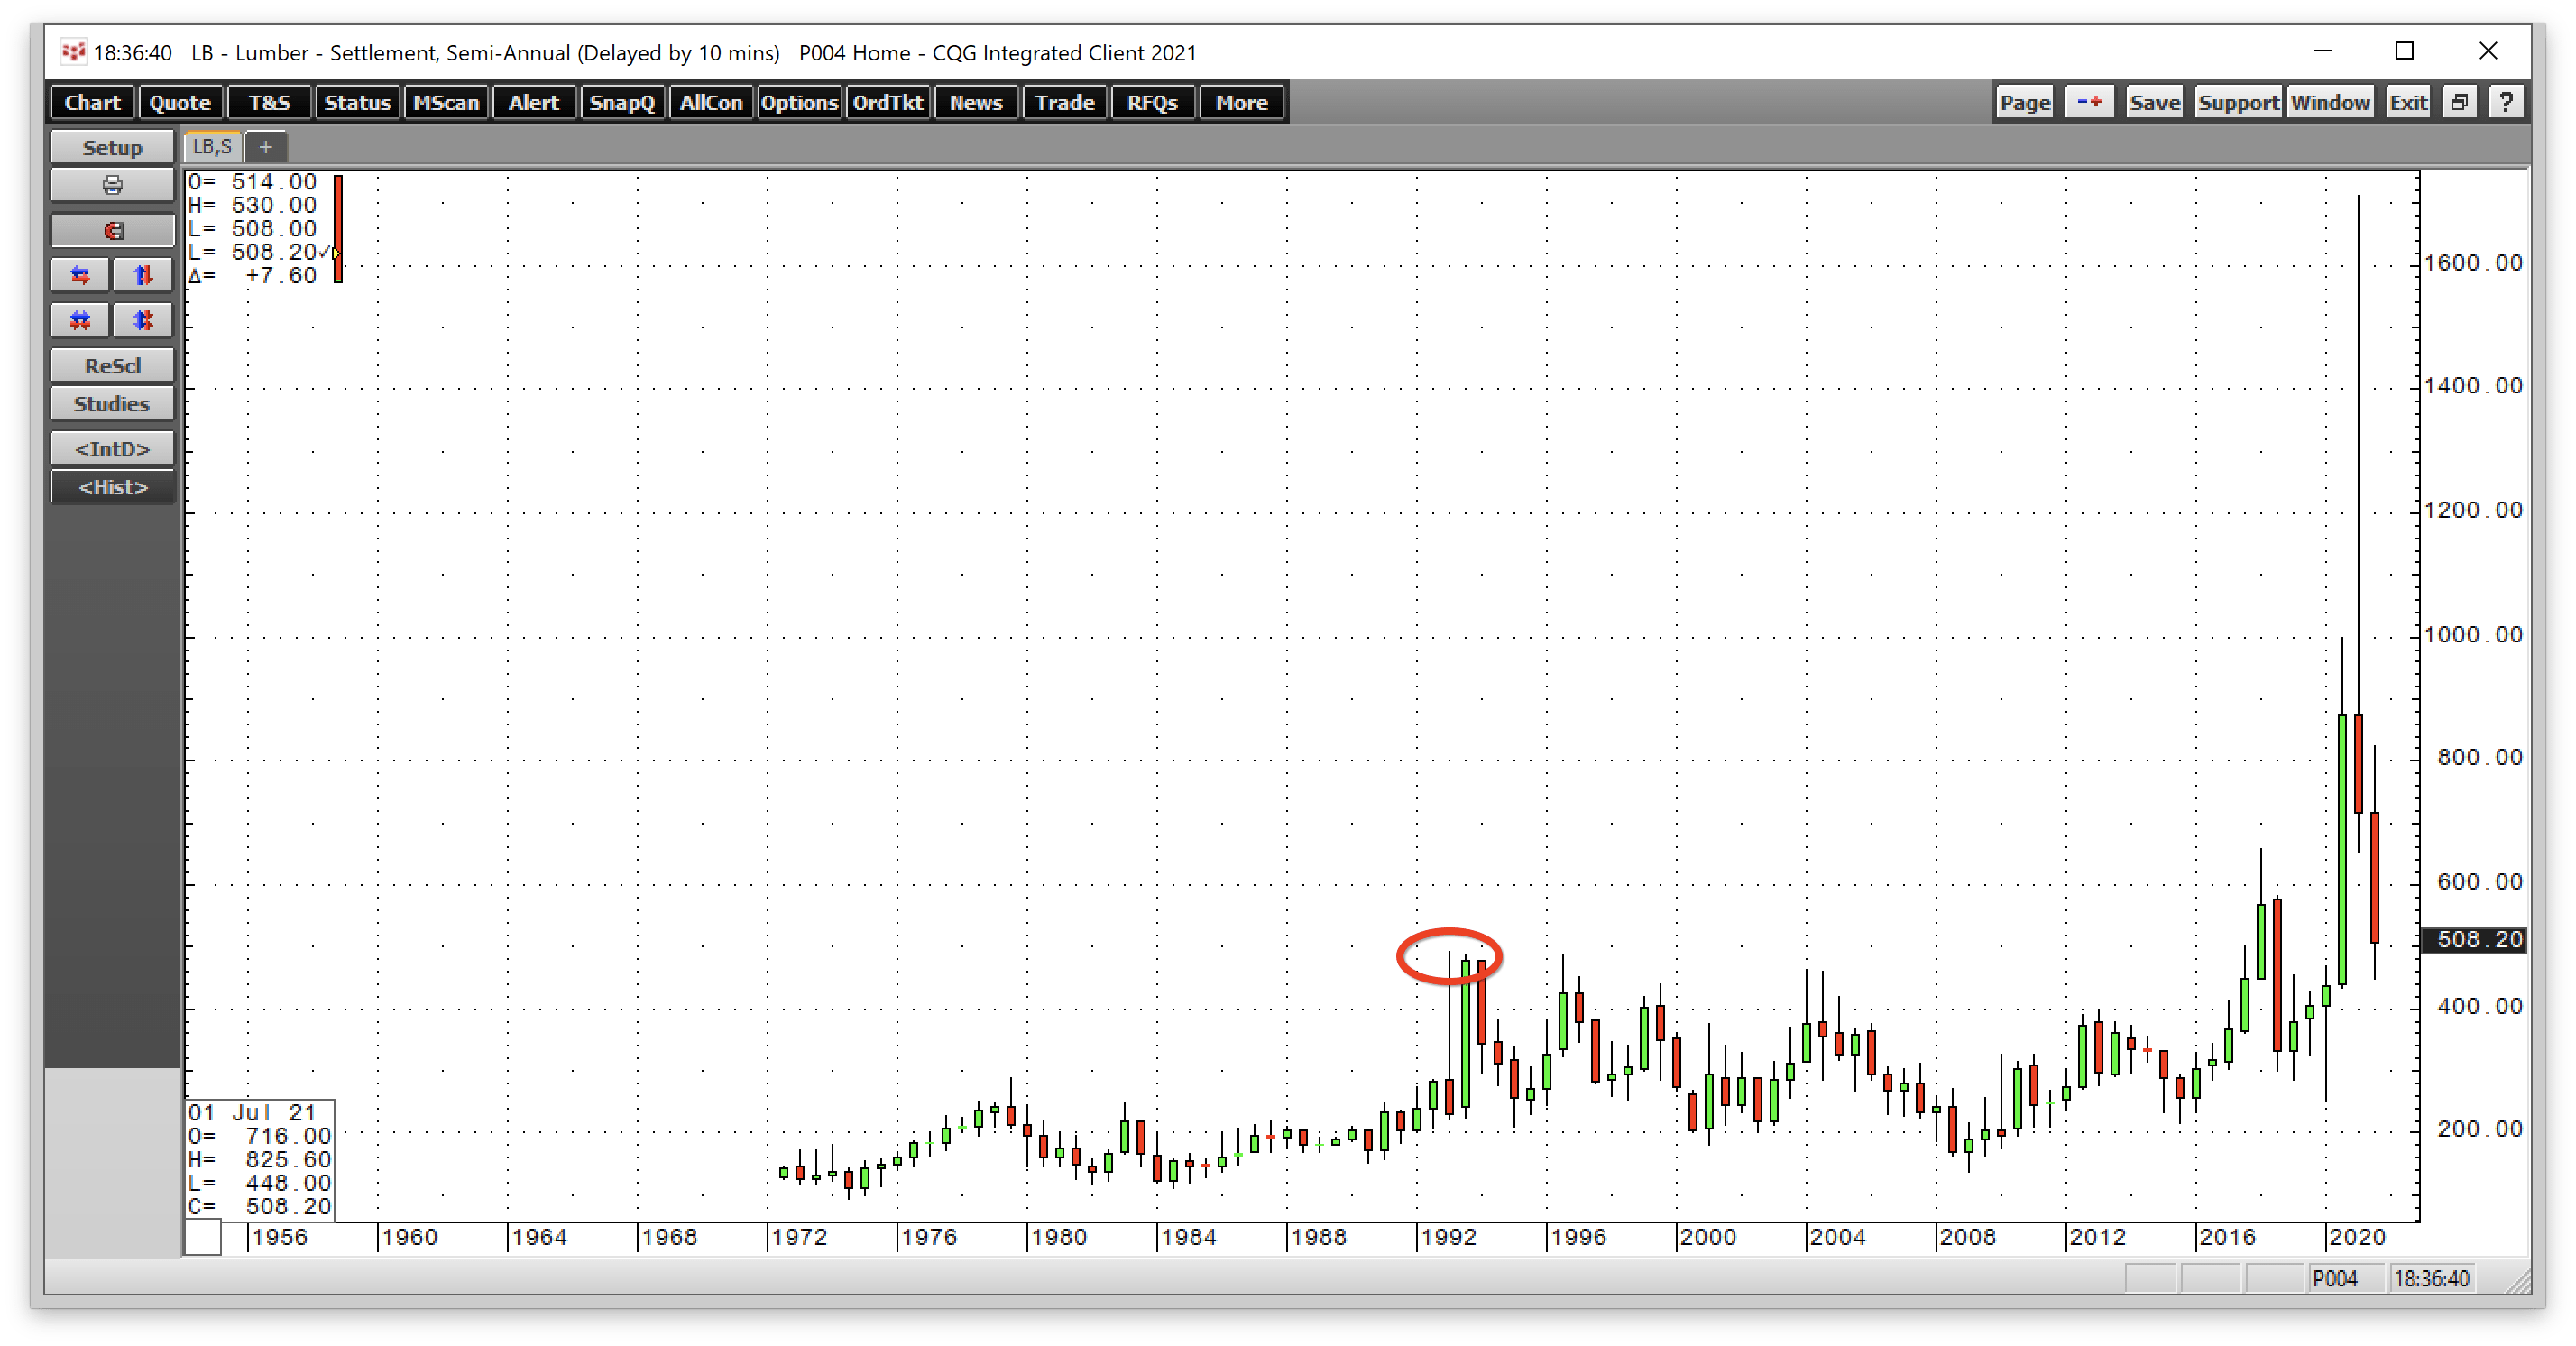Click the '01 Jul 21' date readout
This screenshot has height=1346, width=2576.
(253, 1112)
